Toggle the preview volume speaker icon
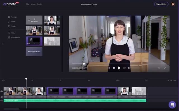 [x=159, y=68]
